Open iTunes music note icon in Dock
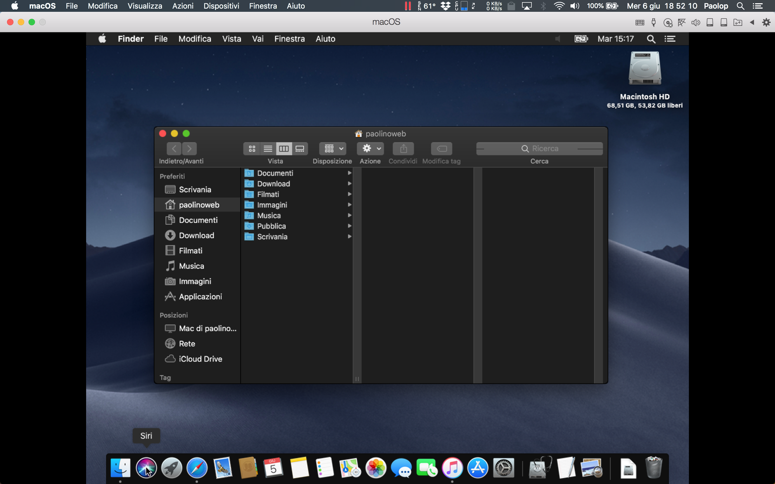Image resolution: width=775 pixels, height=484 pixels. pos(452,468)
